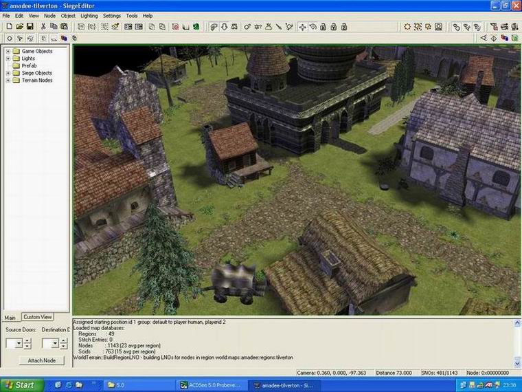Switch to ACDSee 5.0 taskbar window
Screen dimensions: 522x392
(209, 384)
